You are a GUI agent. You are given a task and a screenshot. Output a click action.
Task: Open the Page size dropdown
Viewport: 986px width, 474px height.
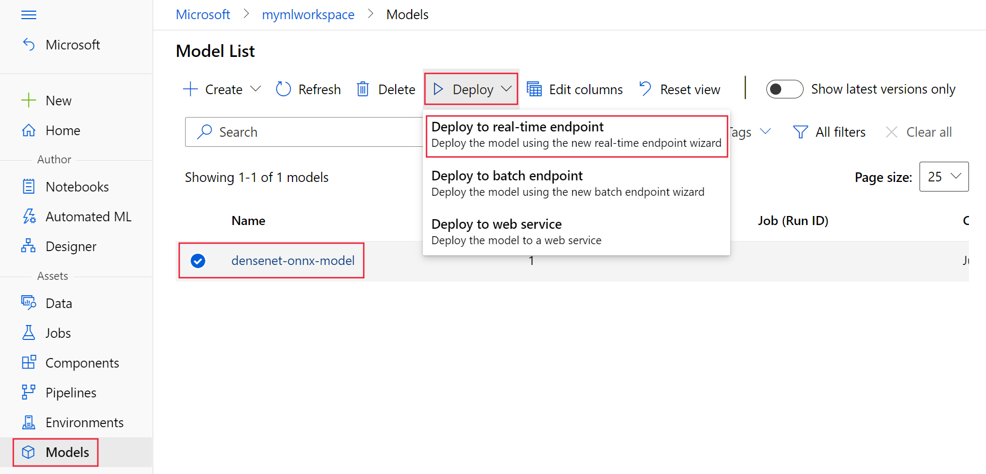tap(944, 177)
